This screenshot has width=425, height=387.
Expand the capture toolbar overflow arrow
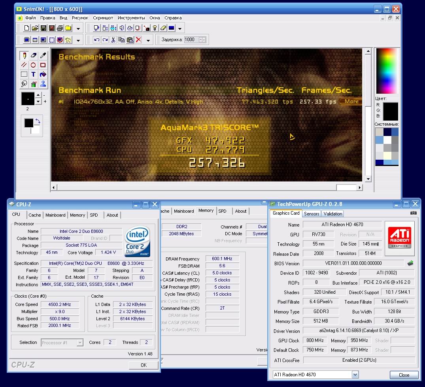tap(78, 40)
